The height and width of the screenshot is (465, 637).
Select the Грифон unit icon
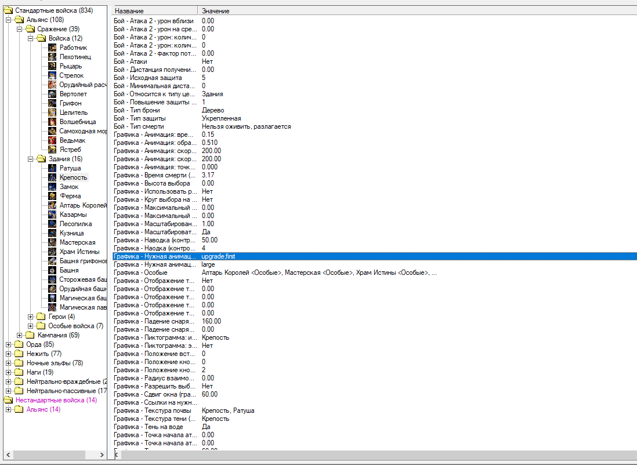point(52,103)
